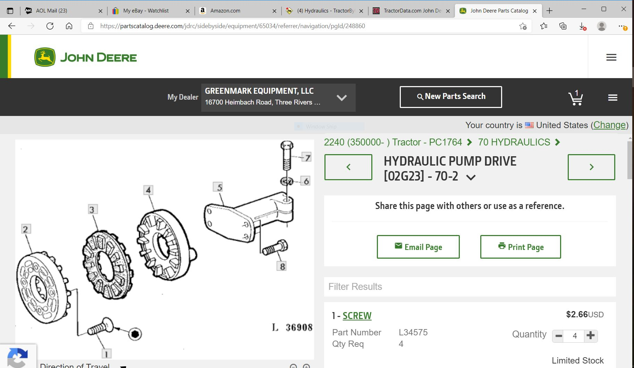Click Change country link
The width and height of the screenshot is (634, 368).
[x=609, y=125]
